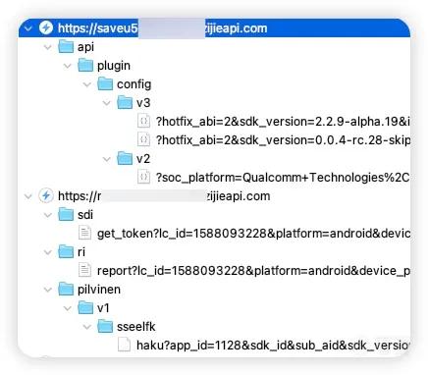Collapse the v3 folder chevron
428x375 pixels.
pos(107,103)
